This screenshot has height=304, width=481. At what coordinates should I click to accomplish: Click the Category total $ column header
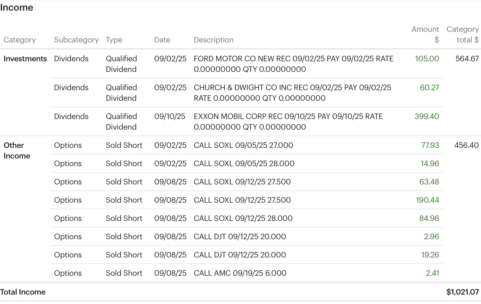462,34
